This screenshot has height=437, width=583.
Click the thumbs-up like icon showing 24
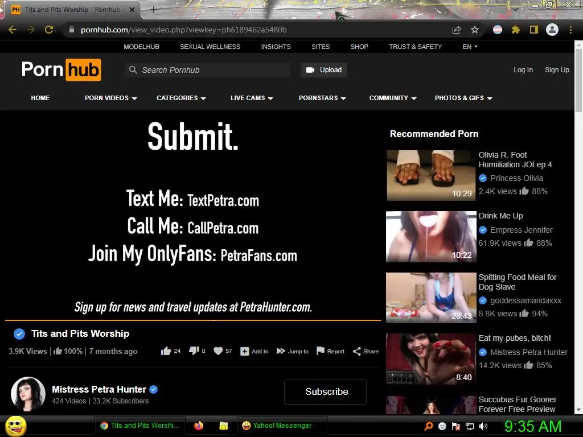(x=166, y=351)
